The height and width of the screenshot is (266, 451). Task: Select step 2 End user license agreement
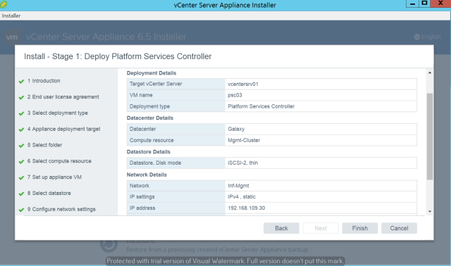(x=63, y=97)
